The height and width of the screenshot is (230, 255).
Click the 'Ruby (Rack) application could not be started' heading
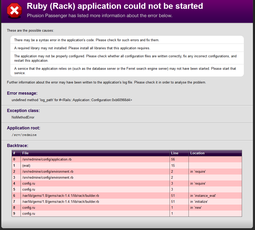(x=115, y=6)
